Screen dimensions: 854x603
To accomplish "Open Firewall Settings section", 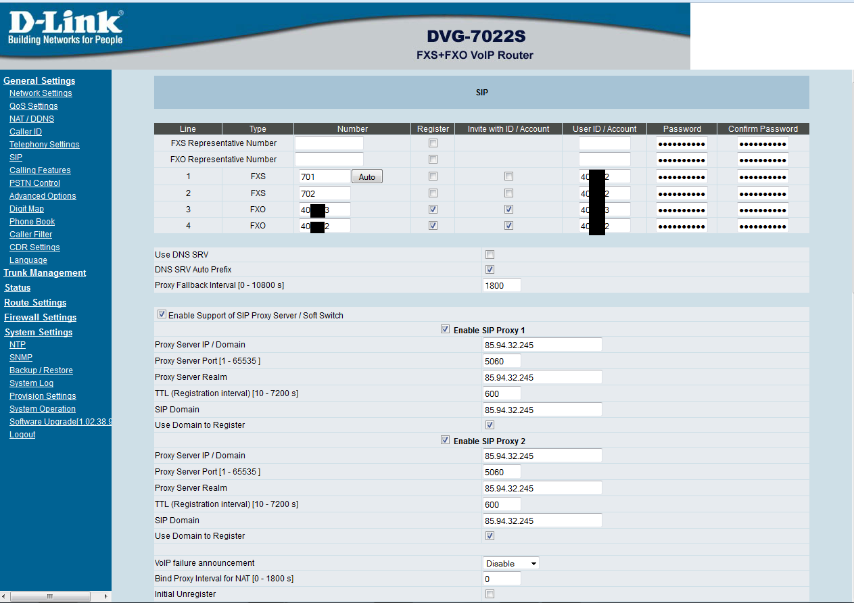I will click(x=41, y=318).
